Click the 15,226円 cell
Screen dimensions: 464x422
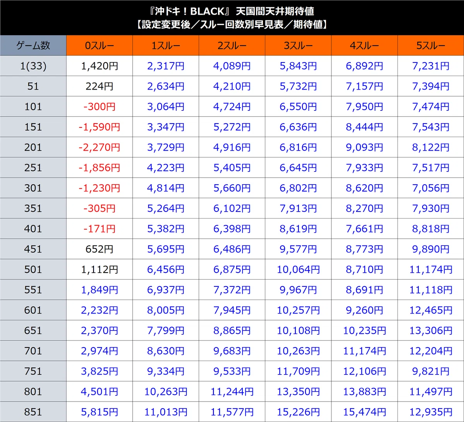[298, 412]
